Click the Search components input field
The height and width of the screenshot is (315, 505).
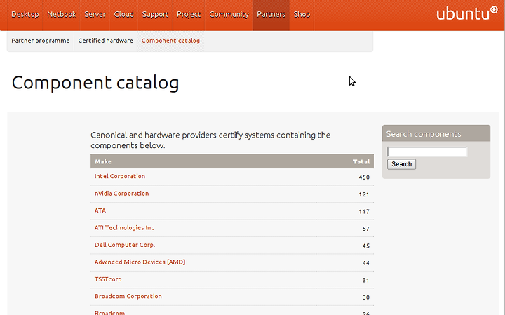pyautogui.click(x=426, y=152)
